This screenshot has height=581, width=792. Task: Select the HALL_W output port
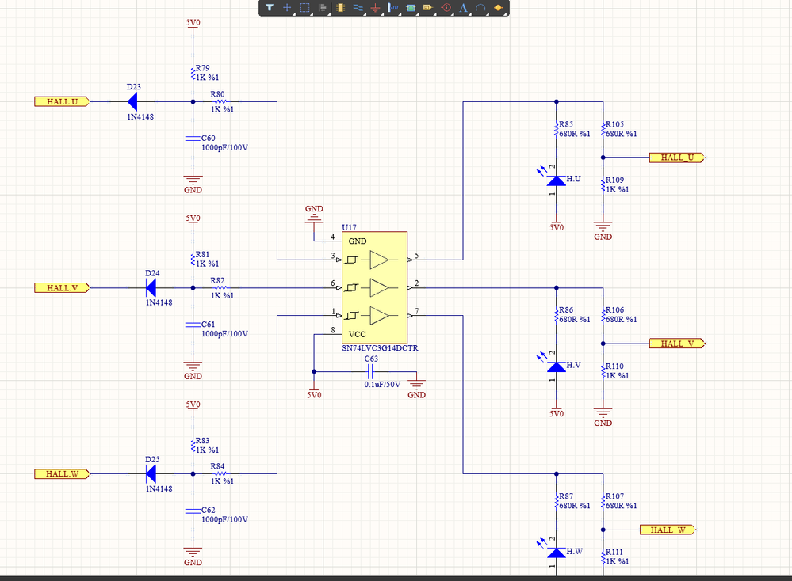668,530
